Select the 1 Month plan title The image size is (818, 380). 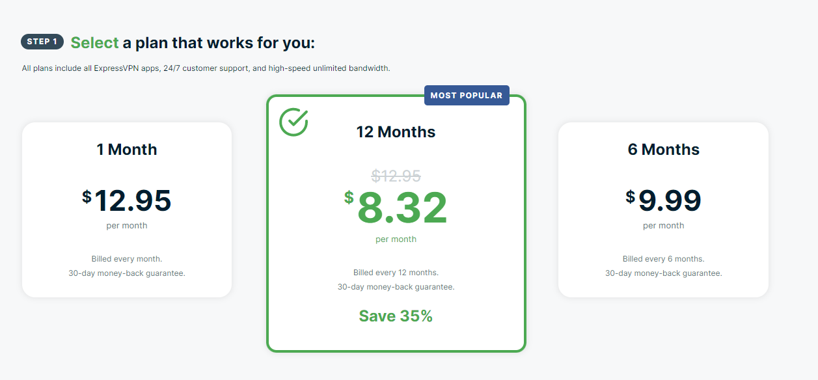(x=127, y=150)
